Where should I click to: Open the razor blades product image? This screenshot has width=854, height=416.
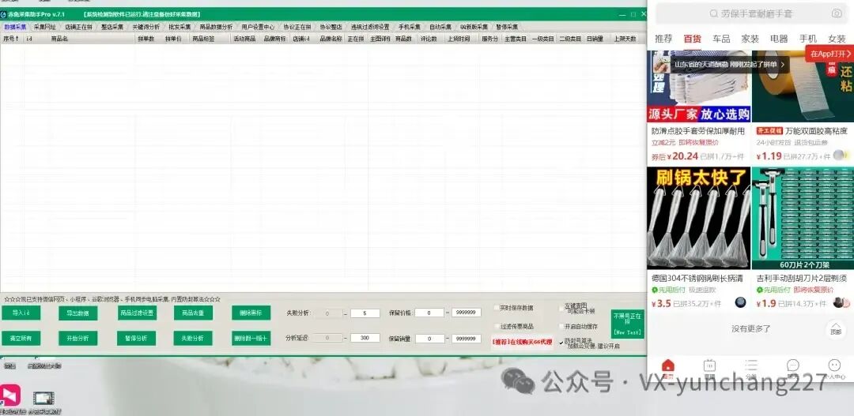[x=803, y=218]
